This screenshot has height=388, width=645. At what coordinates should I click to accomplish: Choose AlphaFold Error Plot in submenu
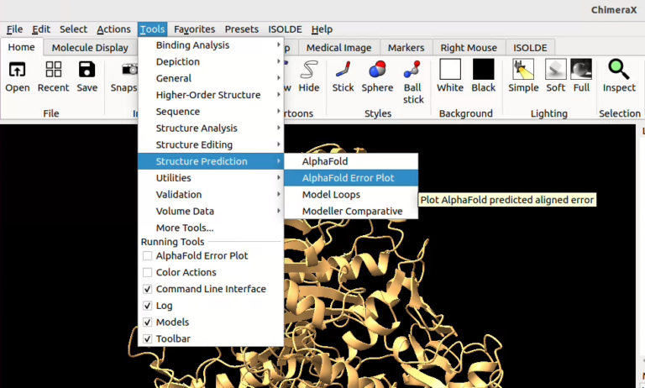[x=351, y=178]
